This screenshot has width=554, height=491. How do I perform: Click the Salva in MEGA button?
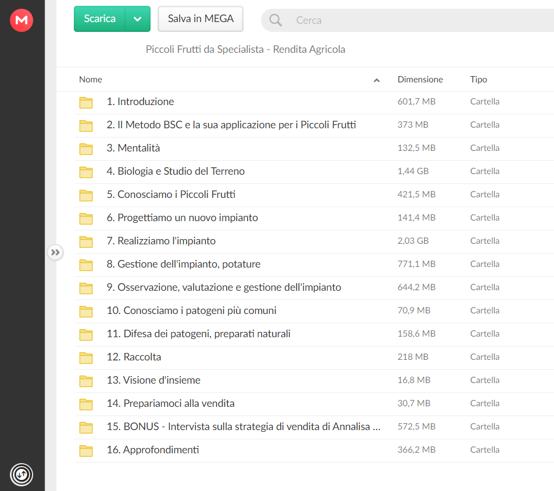(201, 19)
